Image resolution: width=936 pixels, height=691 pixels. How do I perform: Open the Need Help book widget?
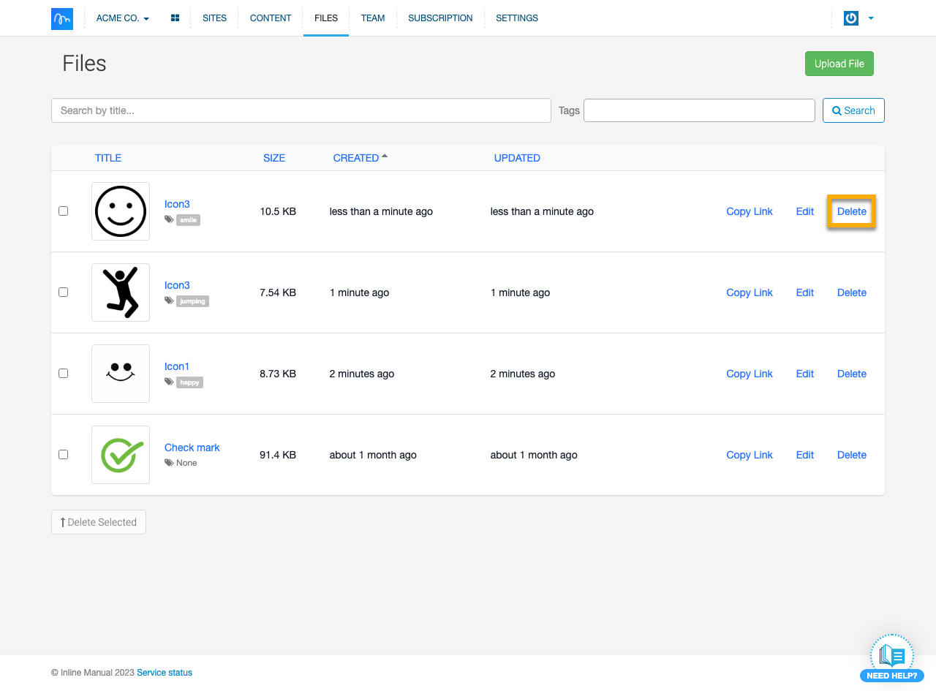point(891,657)
